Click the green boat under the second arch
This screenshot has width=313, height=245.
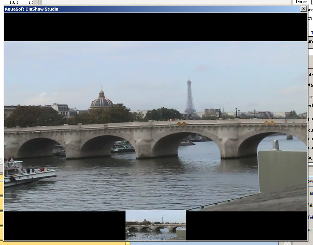[x=122, y=147]
